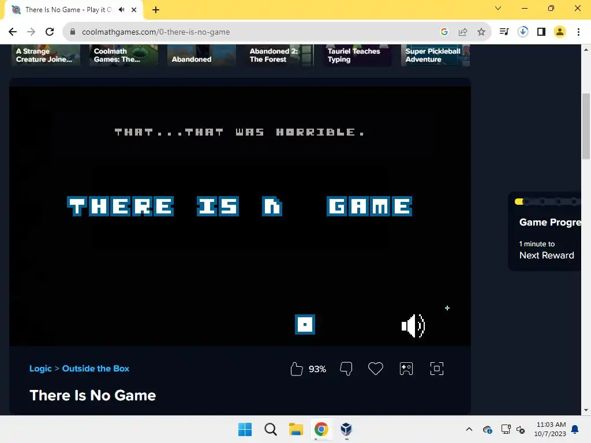This screenshot has height=443, width=591.
Task: Click the share page icon
Action: [x=463, y=32]
